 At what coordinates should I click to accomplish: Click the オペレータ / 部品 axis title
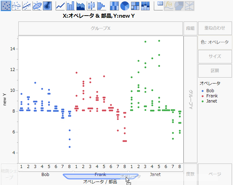point(100,182)
